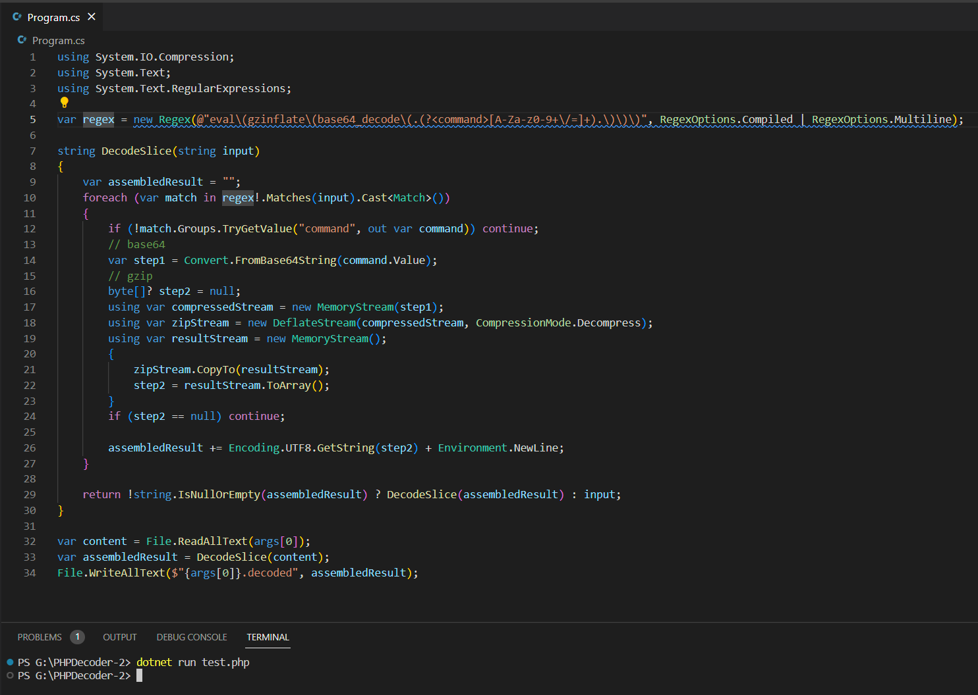The width and height of the screenshot is (978, 695).
Task: Open the OUTPUT panel tab
Action: coord(120,637)
